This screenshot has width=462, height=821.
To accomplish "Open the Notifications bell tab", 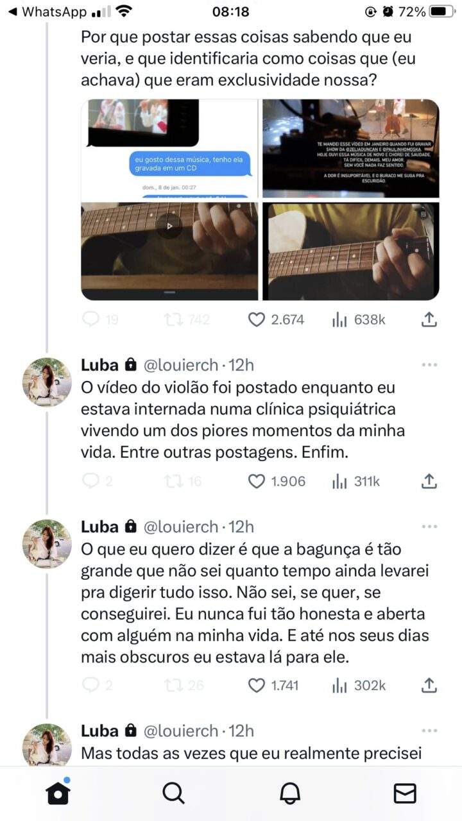I will pos(290,793).
